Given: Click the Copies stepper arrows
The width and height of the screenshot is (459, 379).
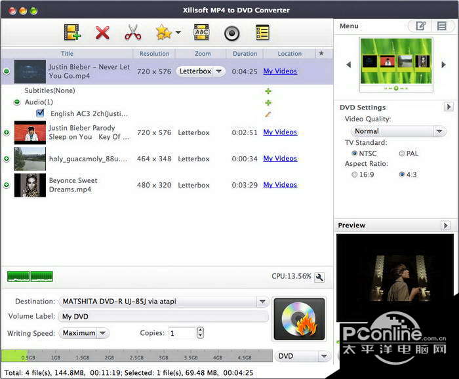Looking at the screenshot, I should 200,332.
